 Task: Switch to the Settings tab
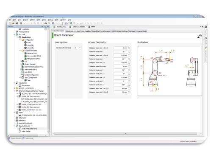click(x=132, y=31)
